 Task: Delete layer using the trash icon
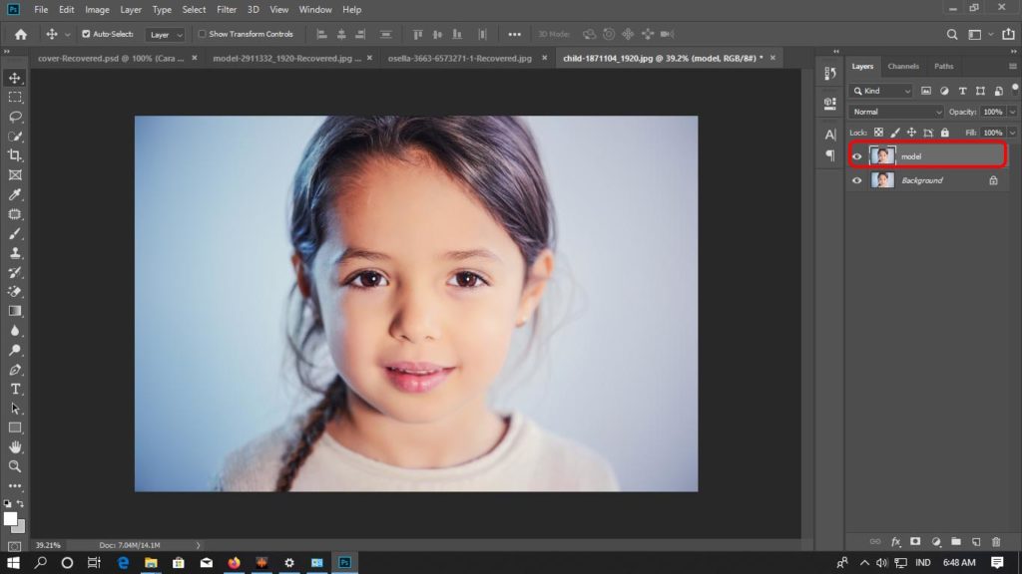(996, 541)
